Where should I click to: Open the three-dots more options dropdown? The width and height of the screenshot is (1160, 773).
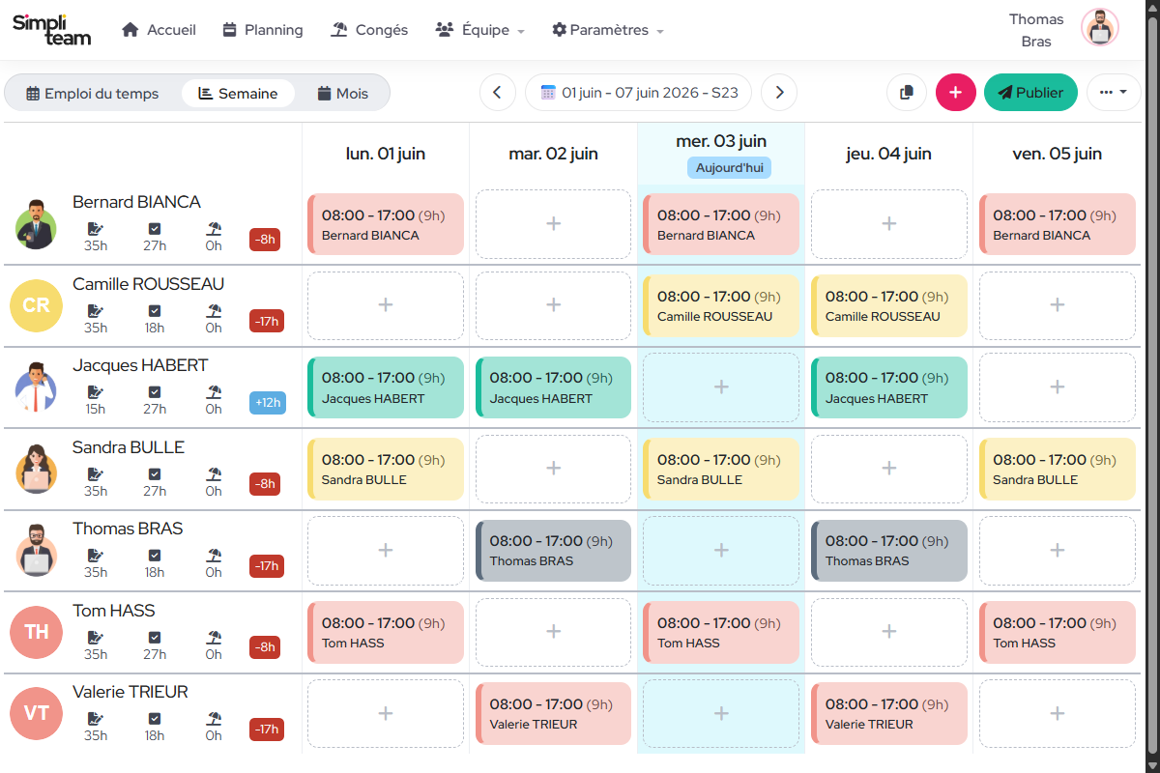point(1114,93)
